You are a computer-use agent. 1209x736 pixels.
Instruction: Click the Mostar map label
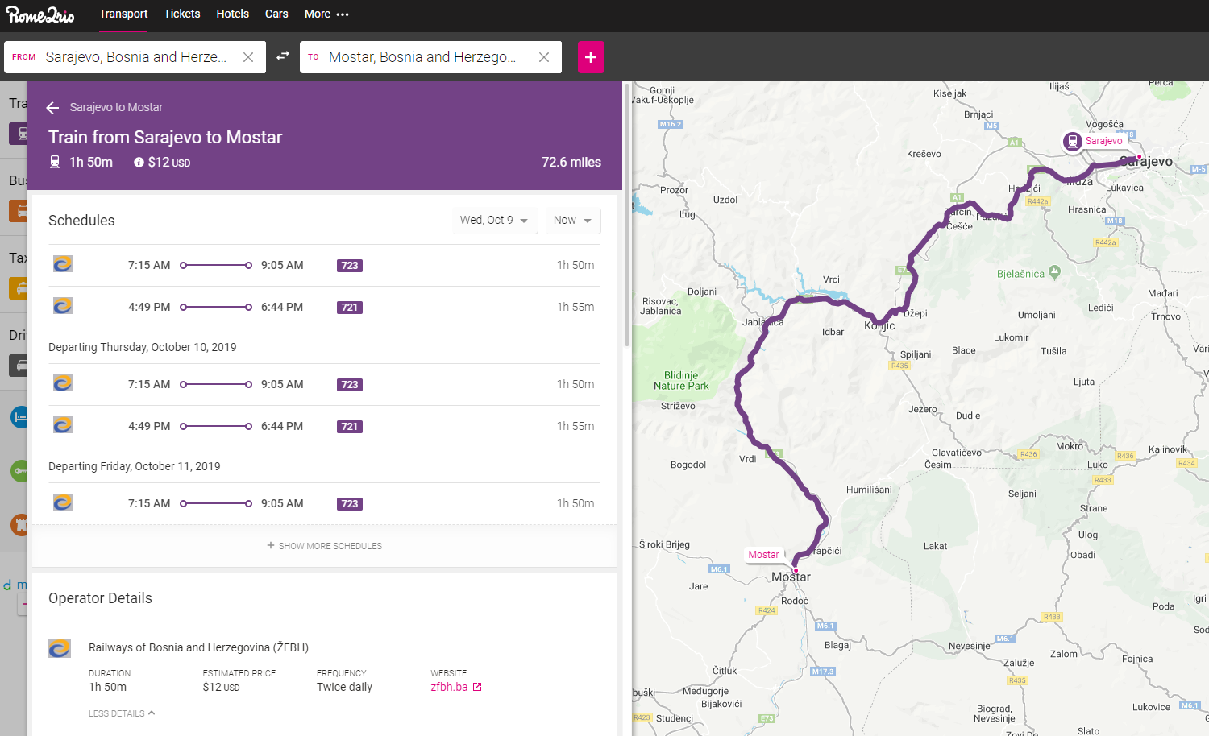(x=763, y=555)
